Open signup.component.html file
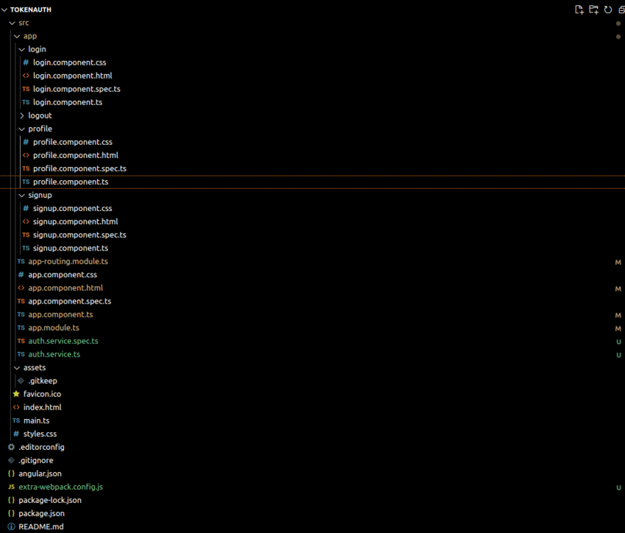The image size is (625, 533). click(x=75, y=221)
